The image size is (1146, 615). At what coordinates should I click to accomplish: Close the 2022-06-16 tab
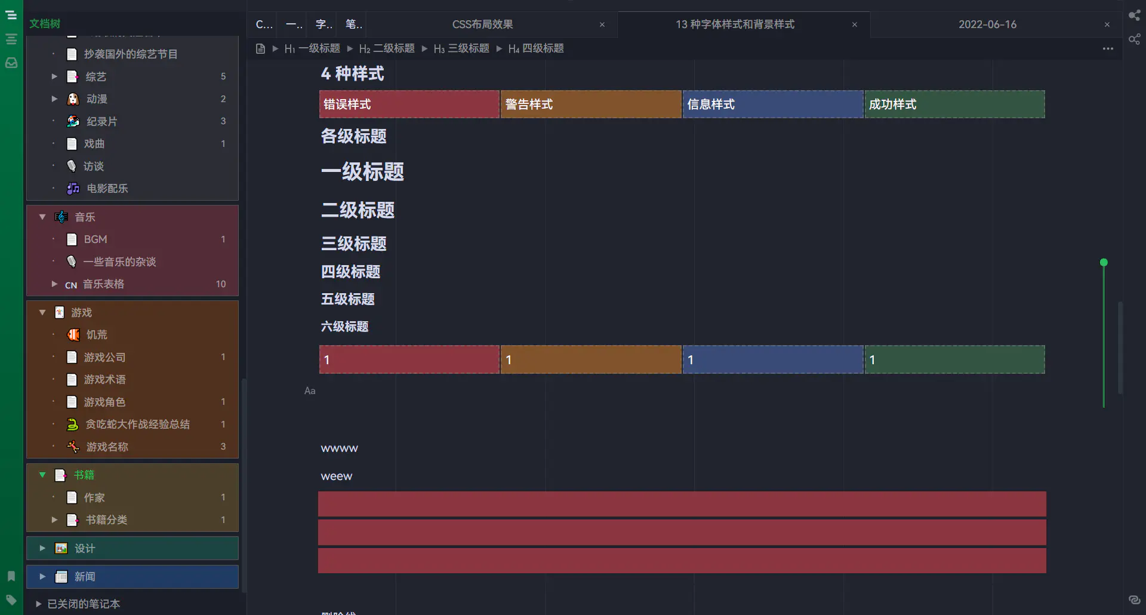[x=1107, y=24]
